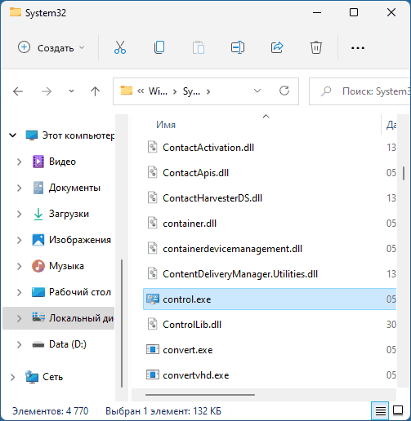Refresh the System32 folder view
Image resolution: width=411 pixels, height=421 pixels.
pyautogui.click(x=284, y=91)
